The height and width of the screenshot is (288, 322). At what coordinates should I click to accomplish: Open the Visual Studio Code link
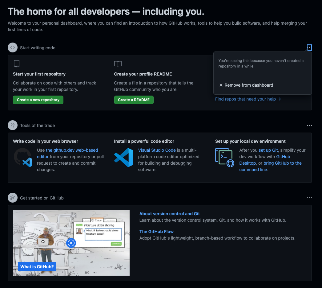[157, 150]
